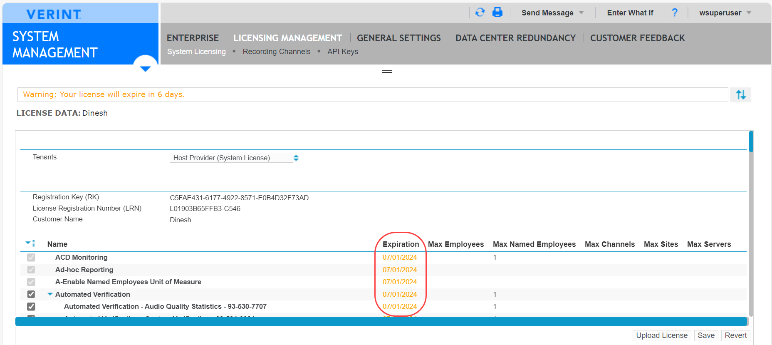Click the LRN value L01903B65FFB3-C546
Screen dimensions: 772x345
click(205, 208)
